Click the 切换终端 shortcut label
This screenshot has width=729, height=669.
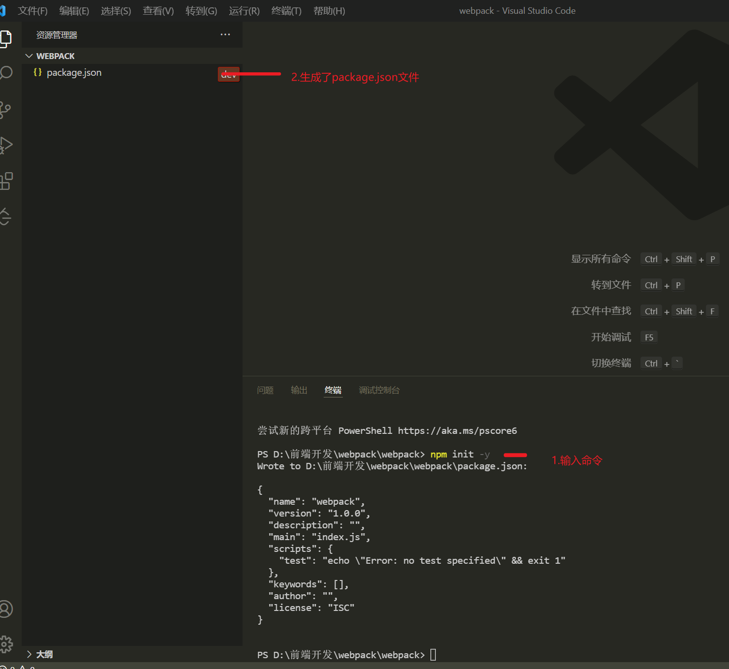pos(611,363)
